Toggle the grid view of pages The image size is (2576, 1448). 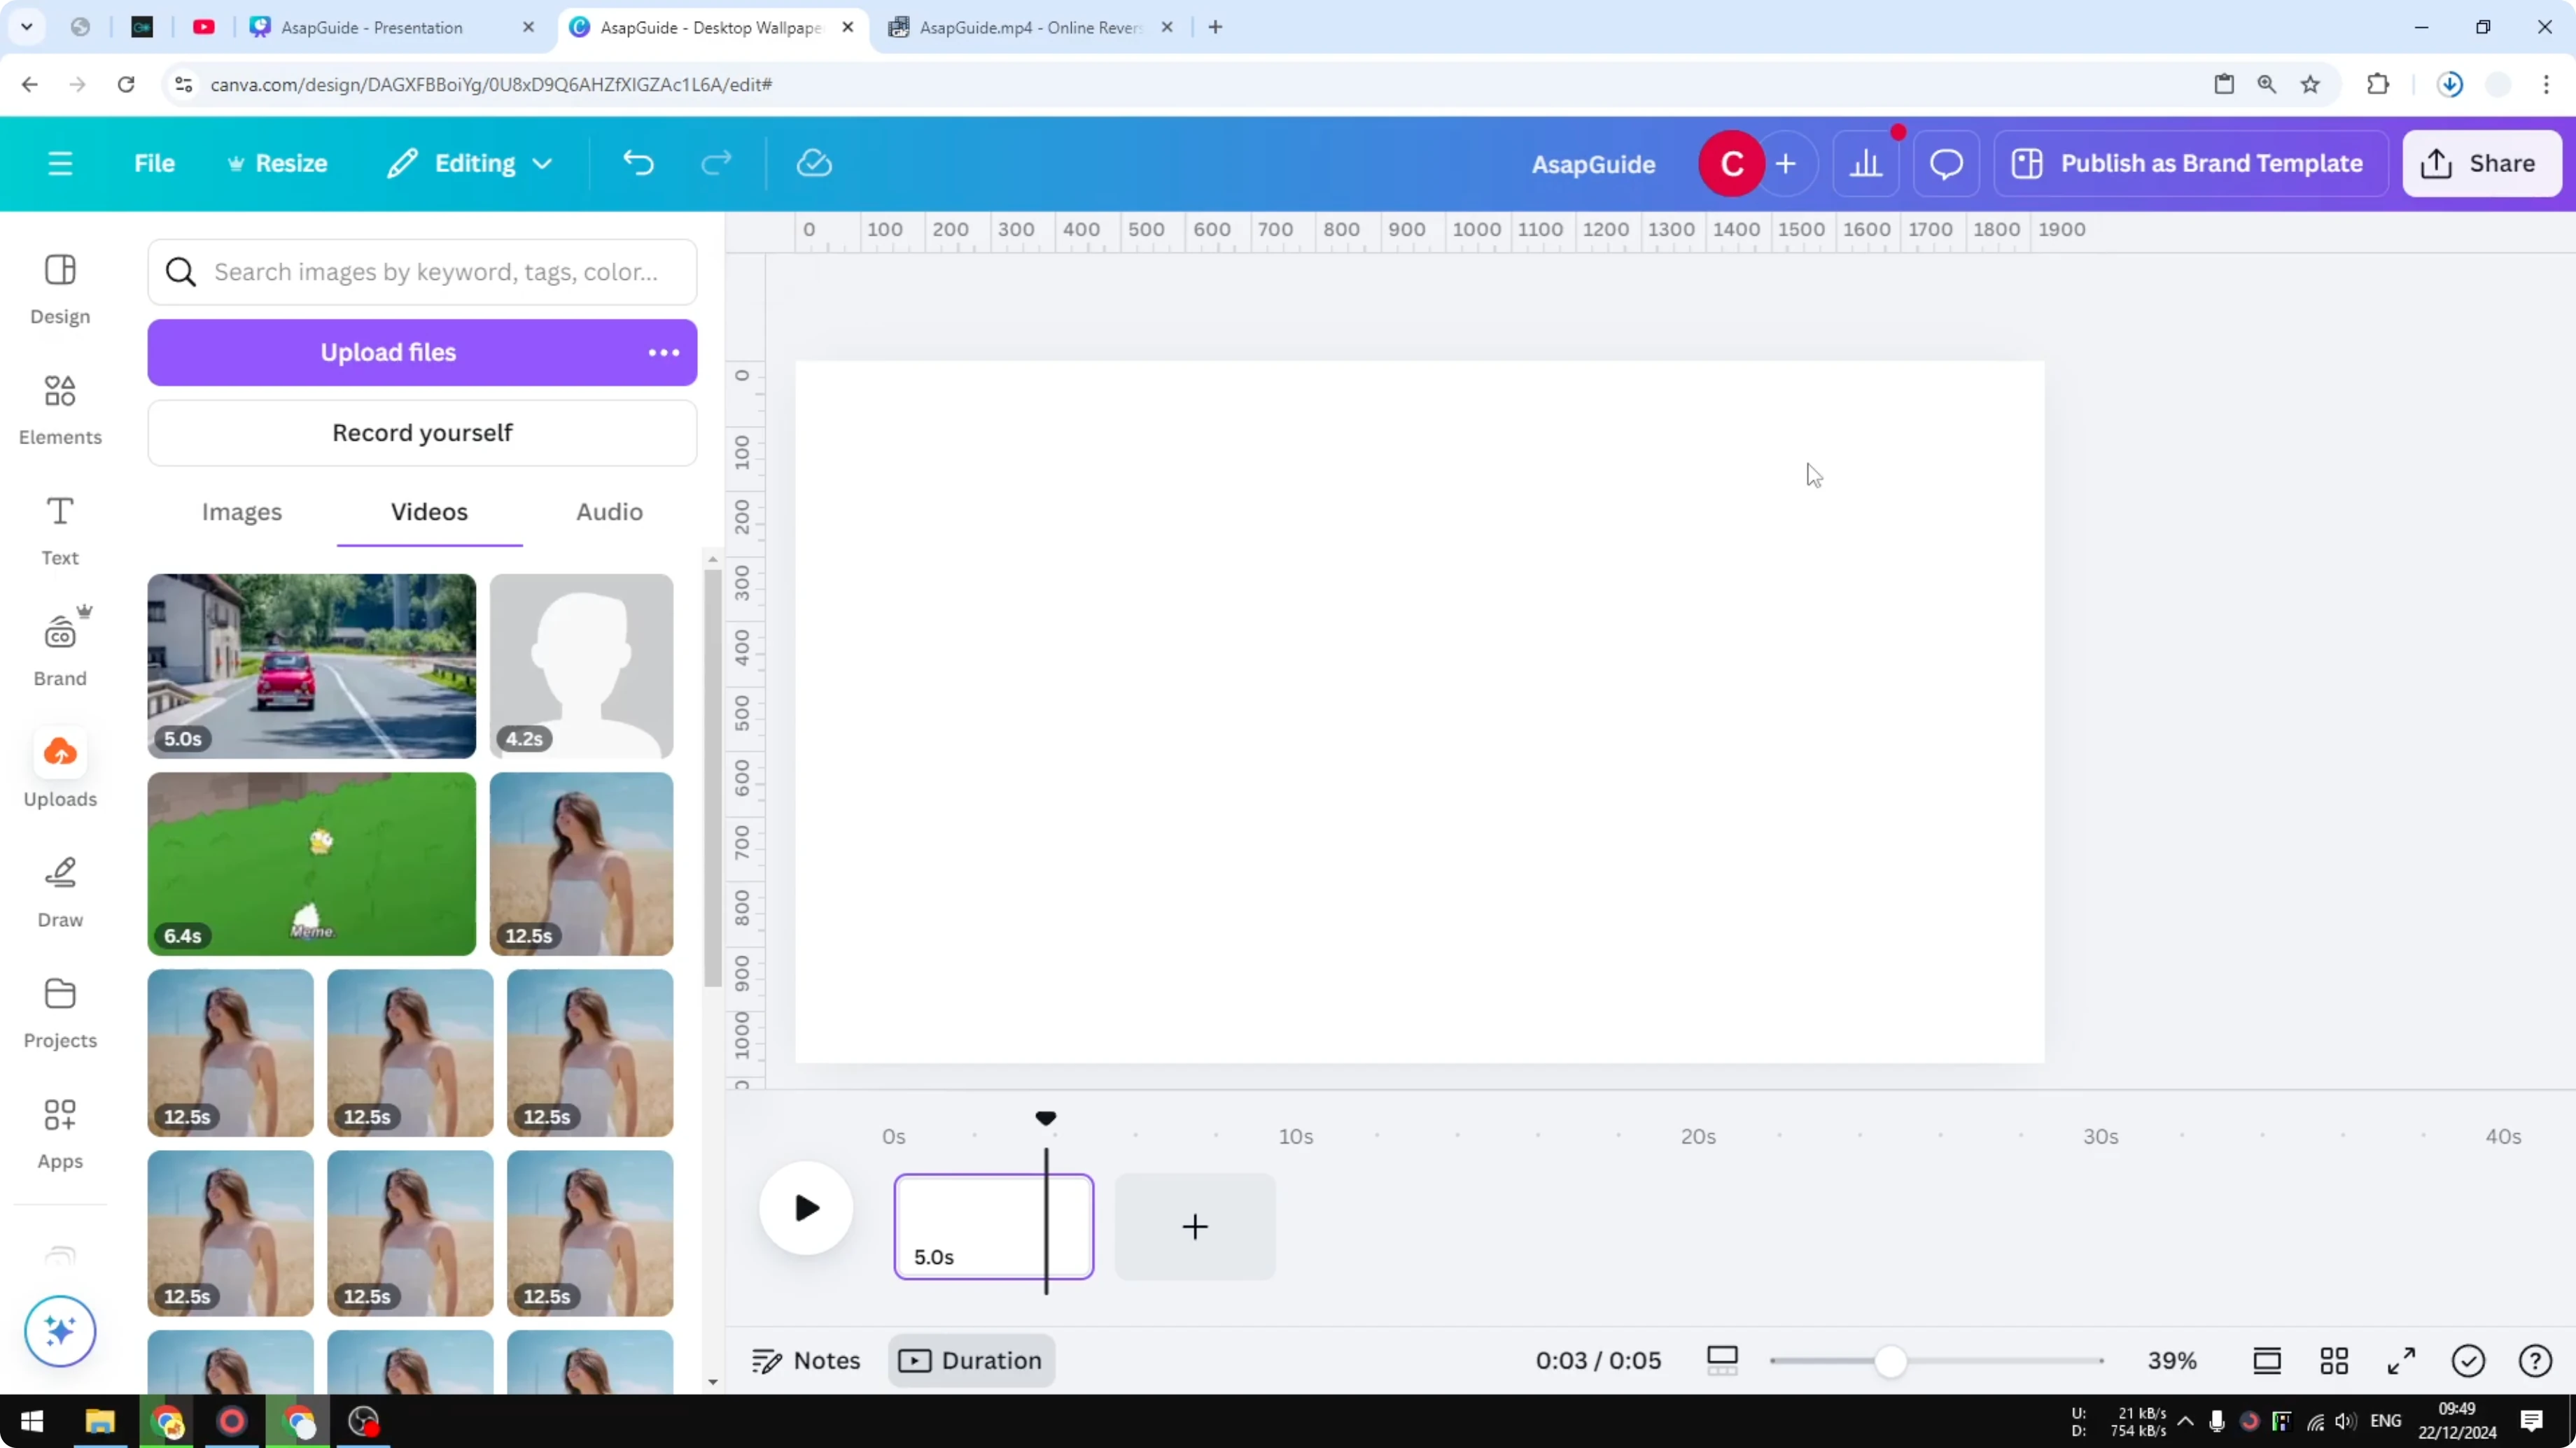2334,1360
